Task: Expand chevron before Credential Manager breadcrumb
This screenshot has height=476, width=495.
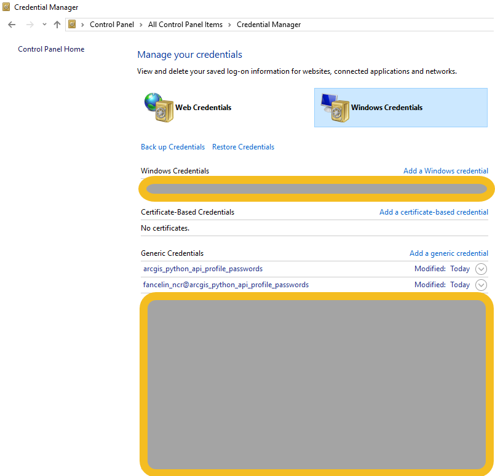Action: coord(229,25)
